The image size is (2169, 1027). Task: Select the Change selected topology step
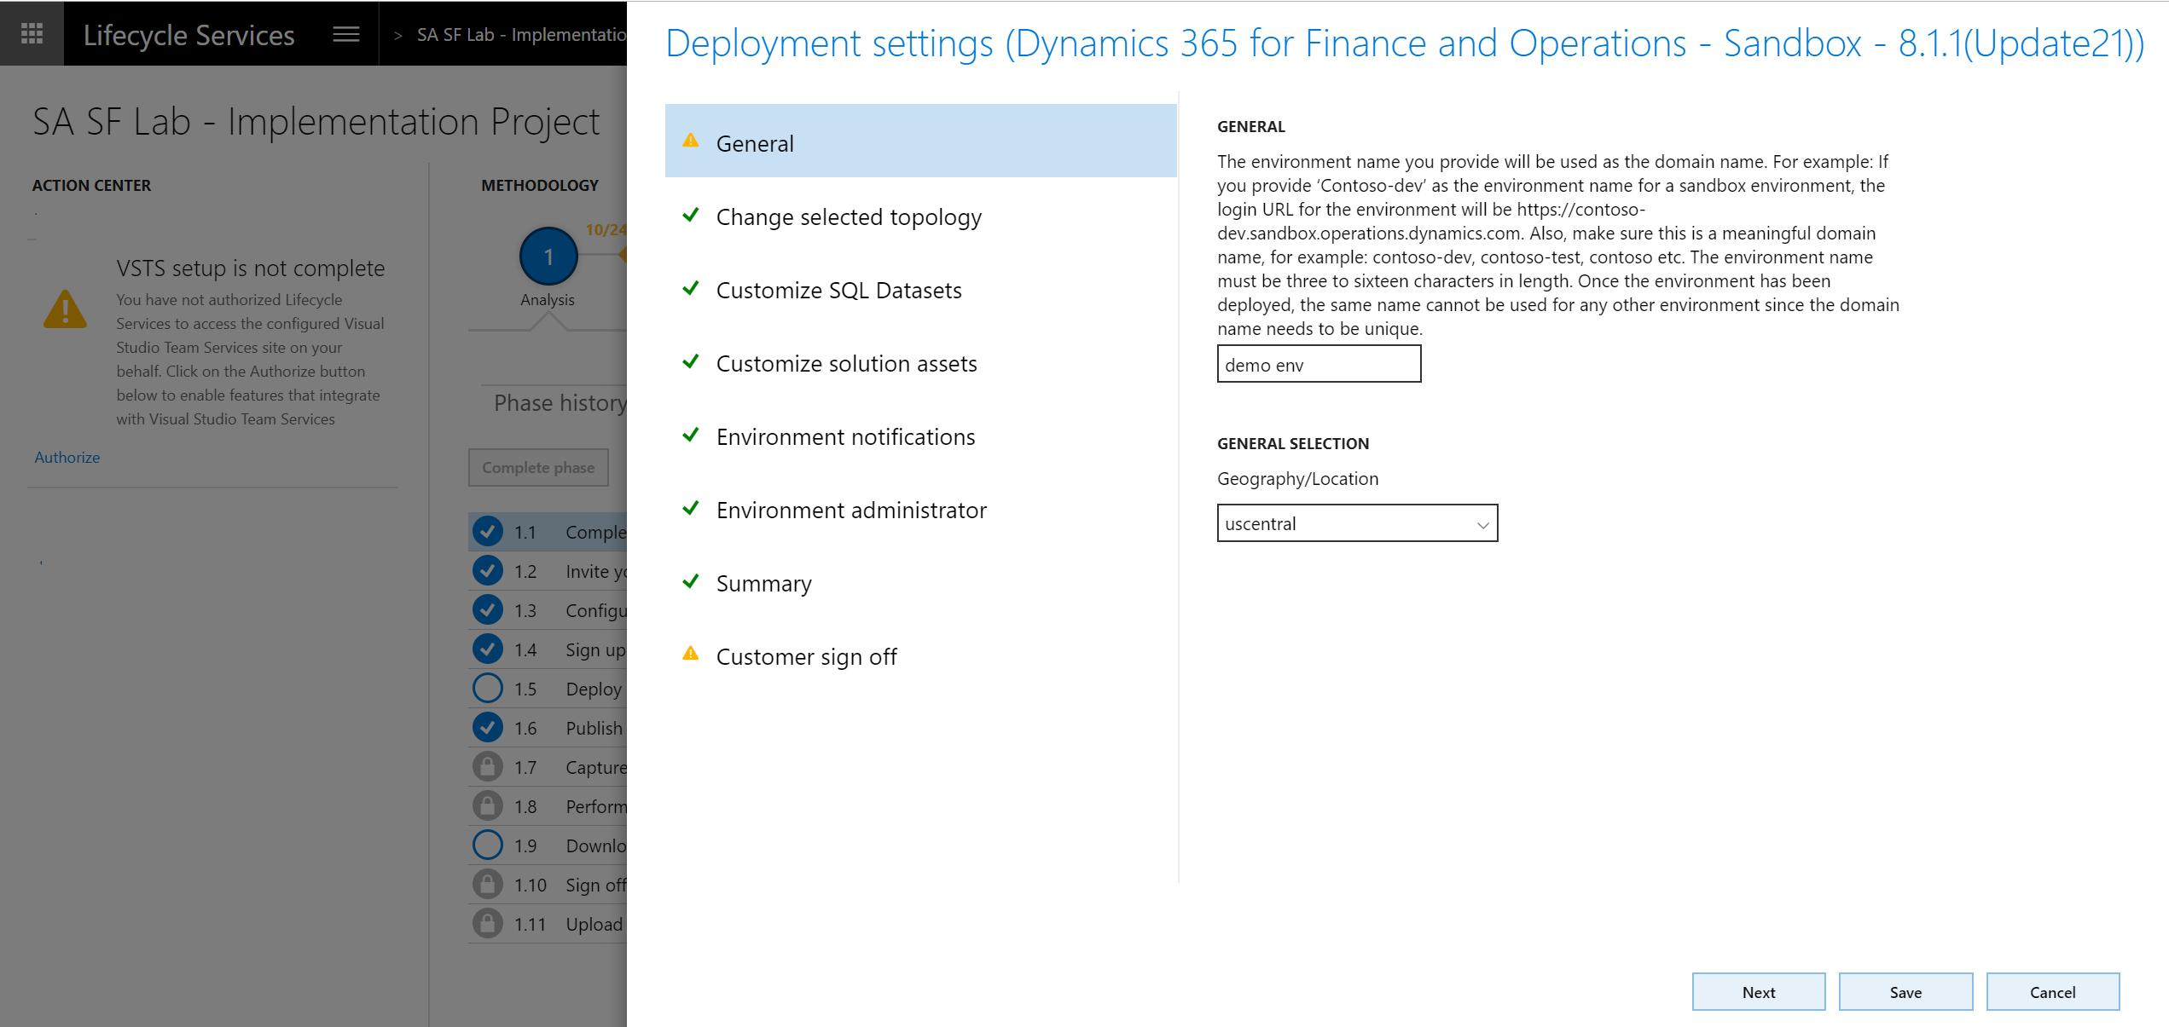(849, 217)
